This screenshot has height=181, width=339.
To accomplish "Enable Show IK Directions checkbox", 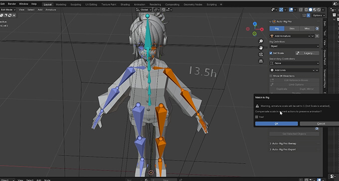I will pos(271,76).
